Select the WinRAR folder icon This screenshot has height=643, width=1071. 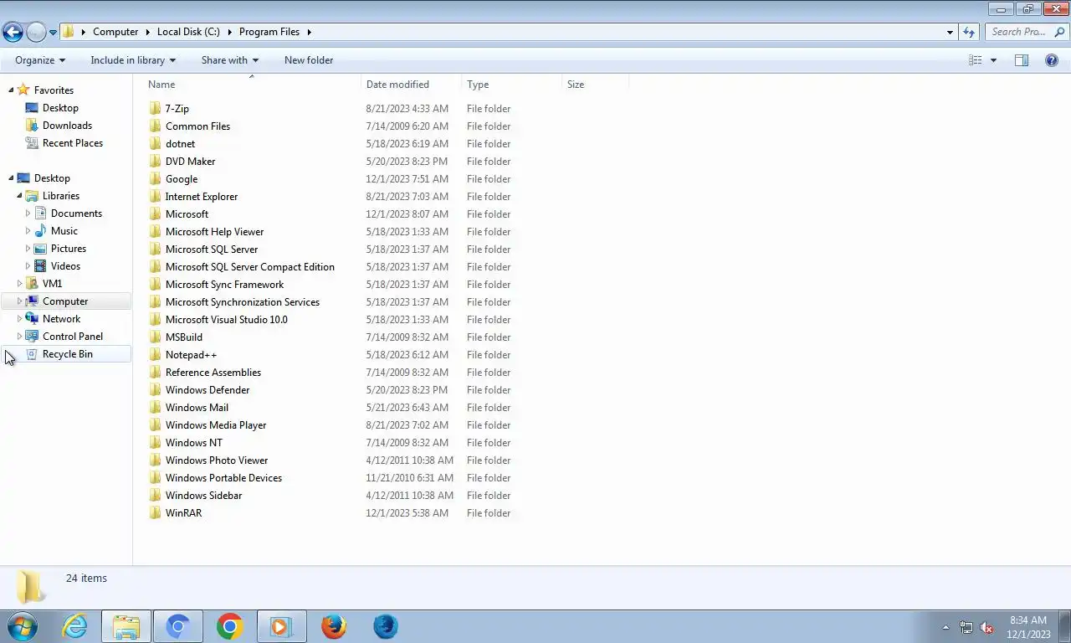tap(155, 513)
